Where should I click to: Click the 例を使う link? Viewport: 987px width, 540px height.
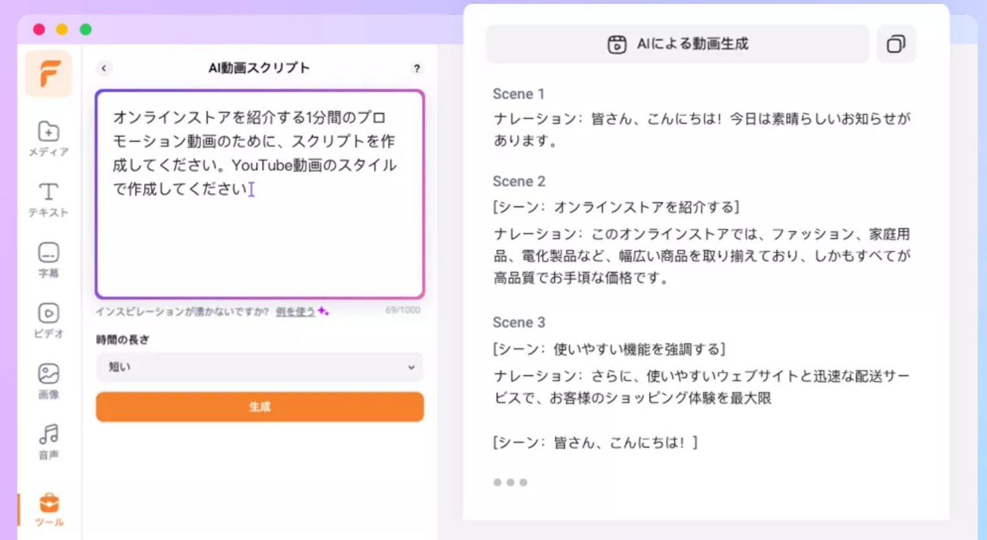tap(295, 312)
